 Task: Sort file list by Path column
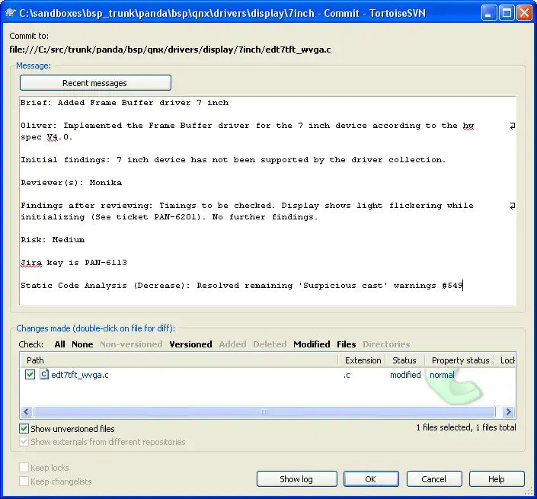point(179,360)
